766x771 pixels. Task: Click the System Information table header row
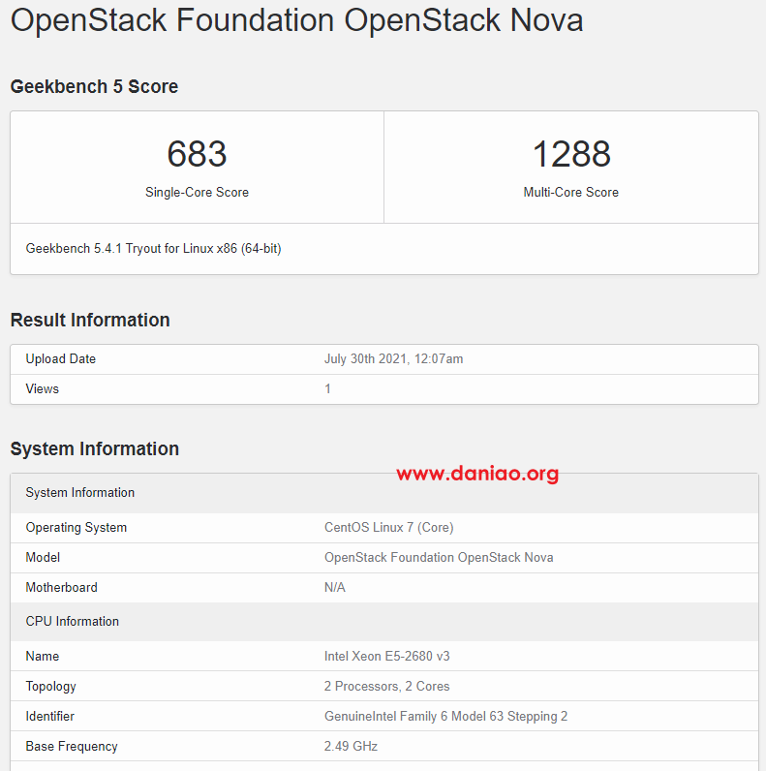coord(384,493)
